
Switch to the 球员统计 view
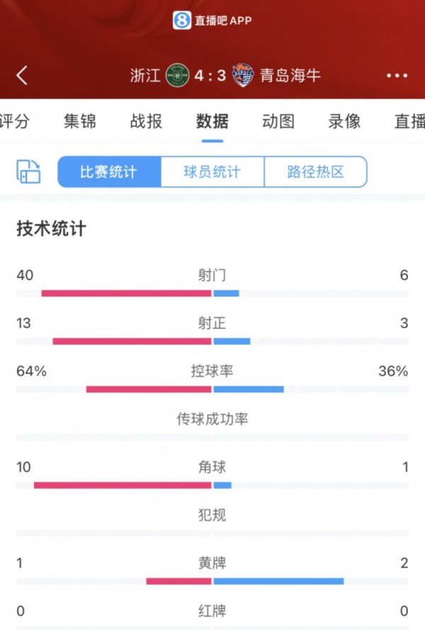[213, 171]
